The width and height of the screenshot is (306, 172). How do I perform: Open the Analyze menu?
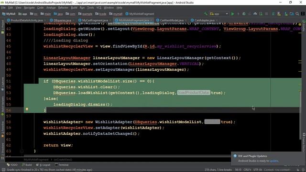51,8
